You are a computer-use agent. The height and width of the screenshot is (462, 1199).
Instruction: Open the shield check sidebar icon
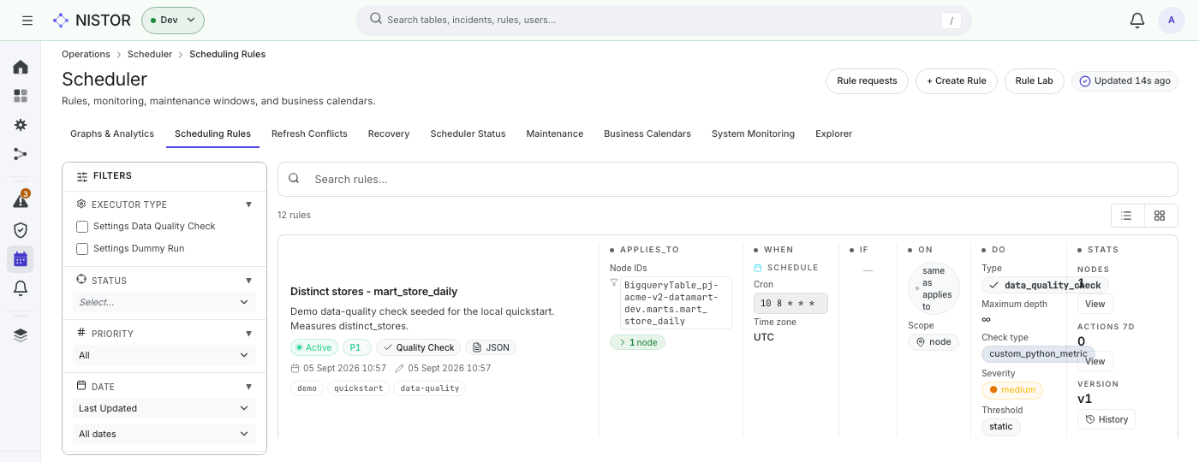pos(21,230)
